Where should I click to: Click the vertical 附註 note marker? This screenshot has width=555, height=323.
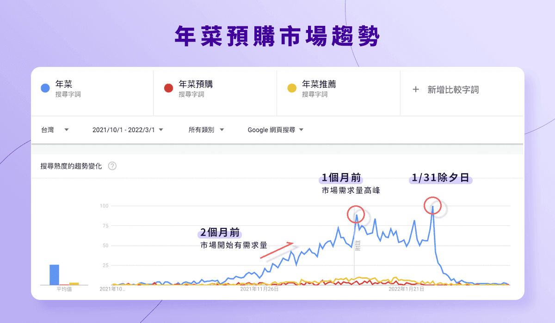(357, 245)
